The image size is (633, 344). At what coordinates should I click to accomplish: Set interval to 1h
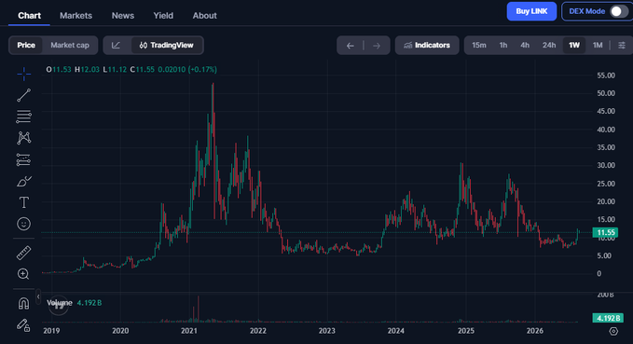(x=503, y=46)
